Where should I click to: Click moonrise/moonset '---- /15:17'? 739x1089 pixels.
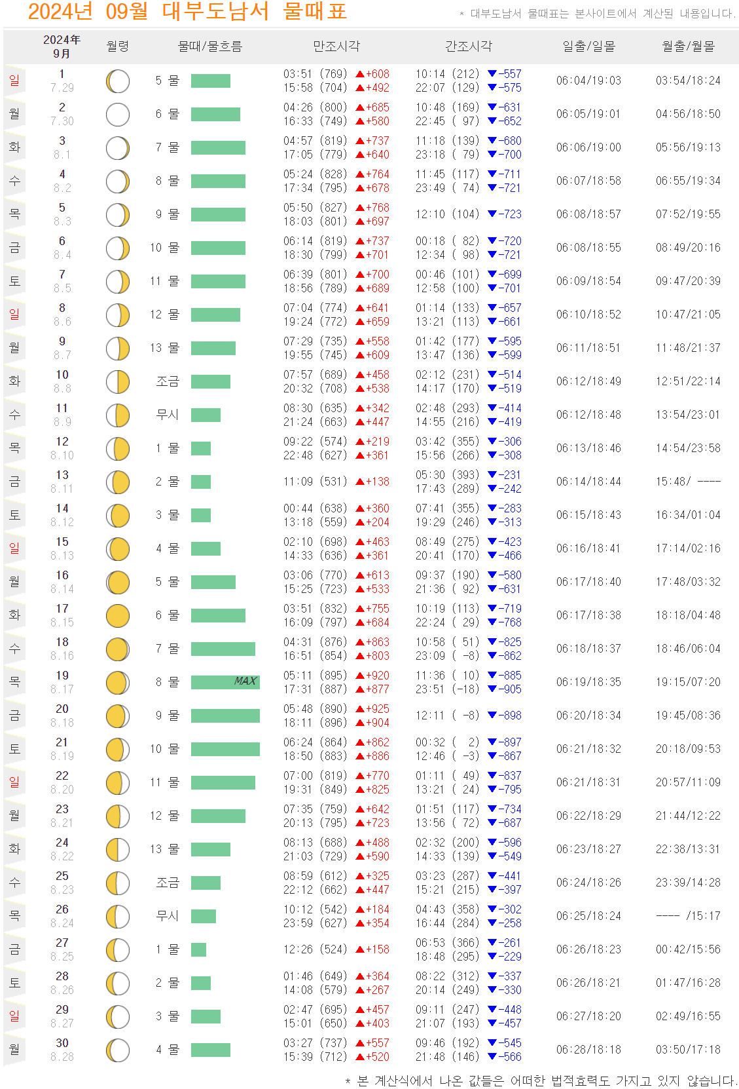pos(688,916)
